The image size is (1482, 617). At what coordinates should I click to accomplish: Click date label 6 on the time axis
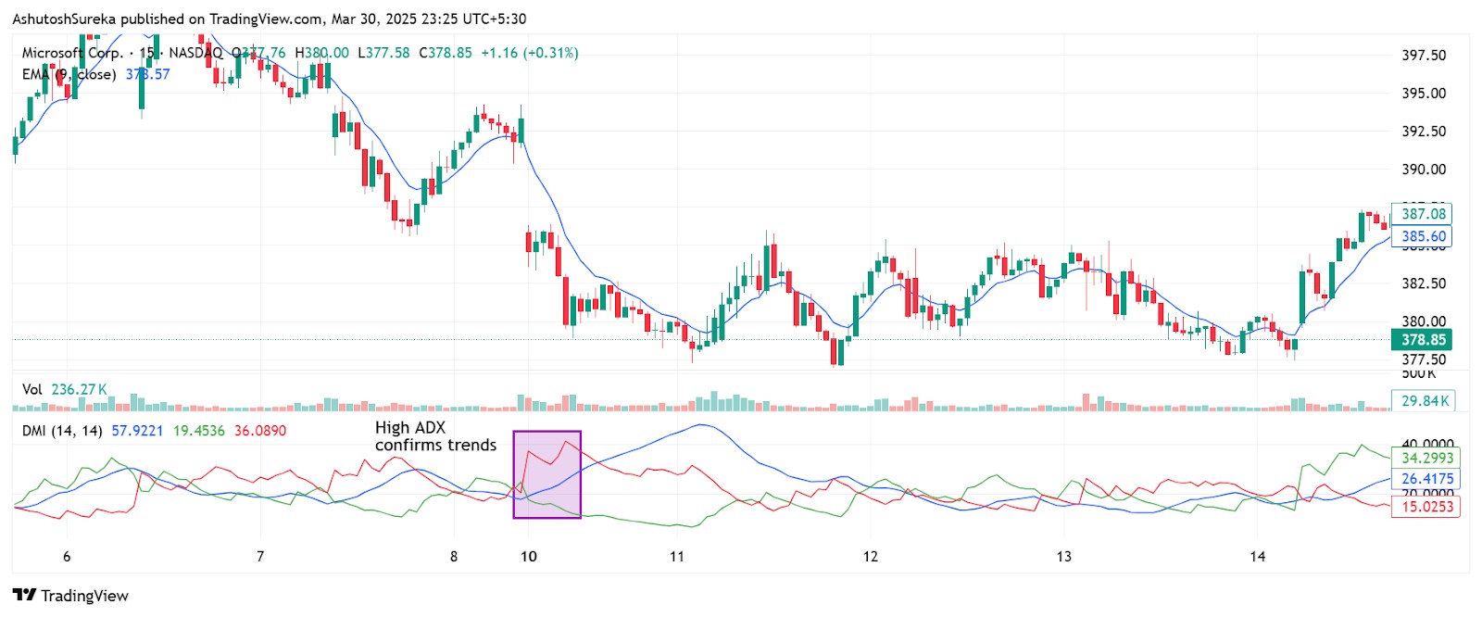click(67, 557)
